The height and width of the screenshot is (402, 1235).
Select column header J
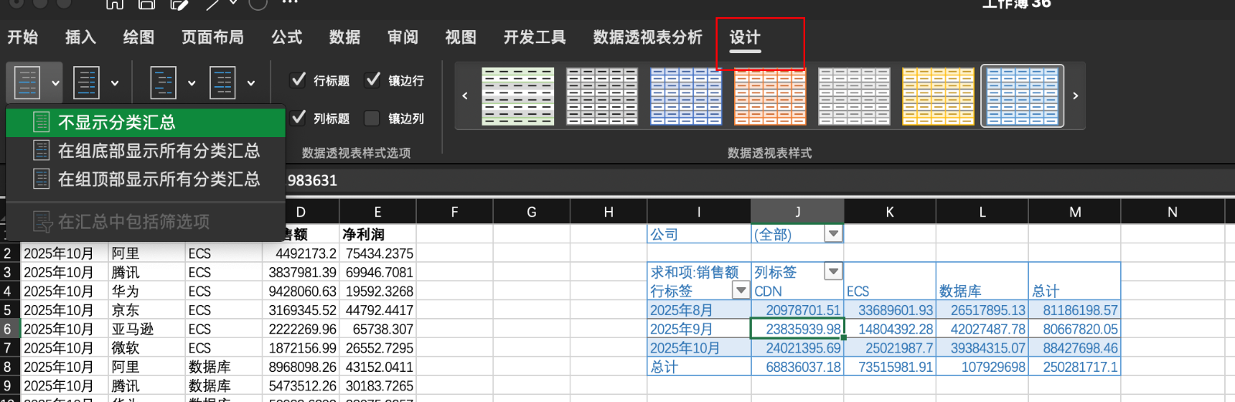tap(797, 212)
